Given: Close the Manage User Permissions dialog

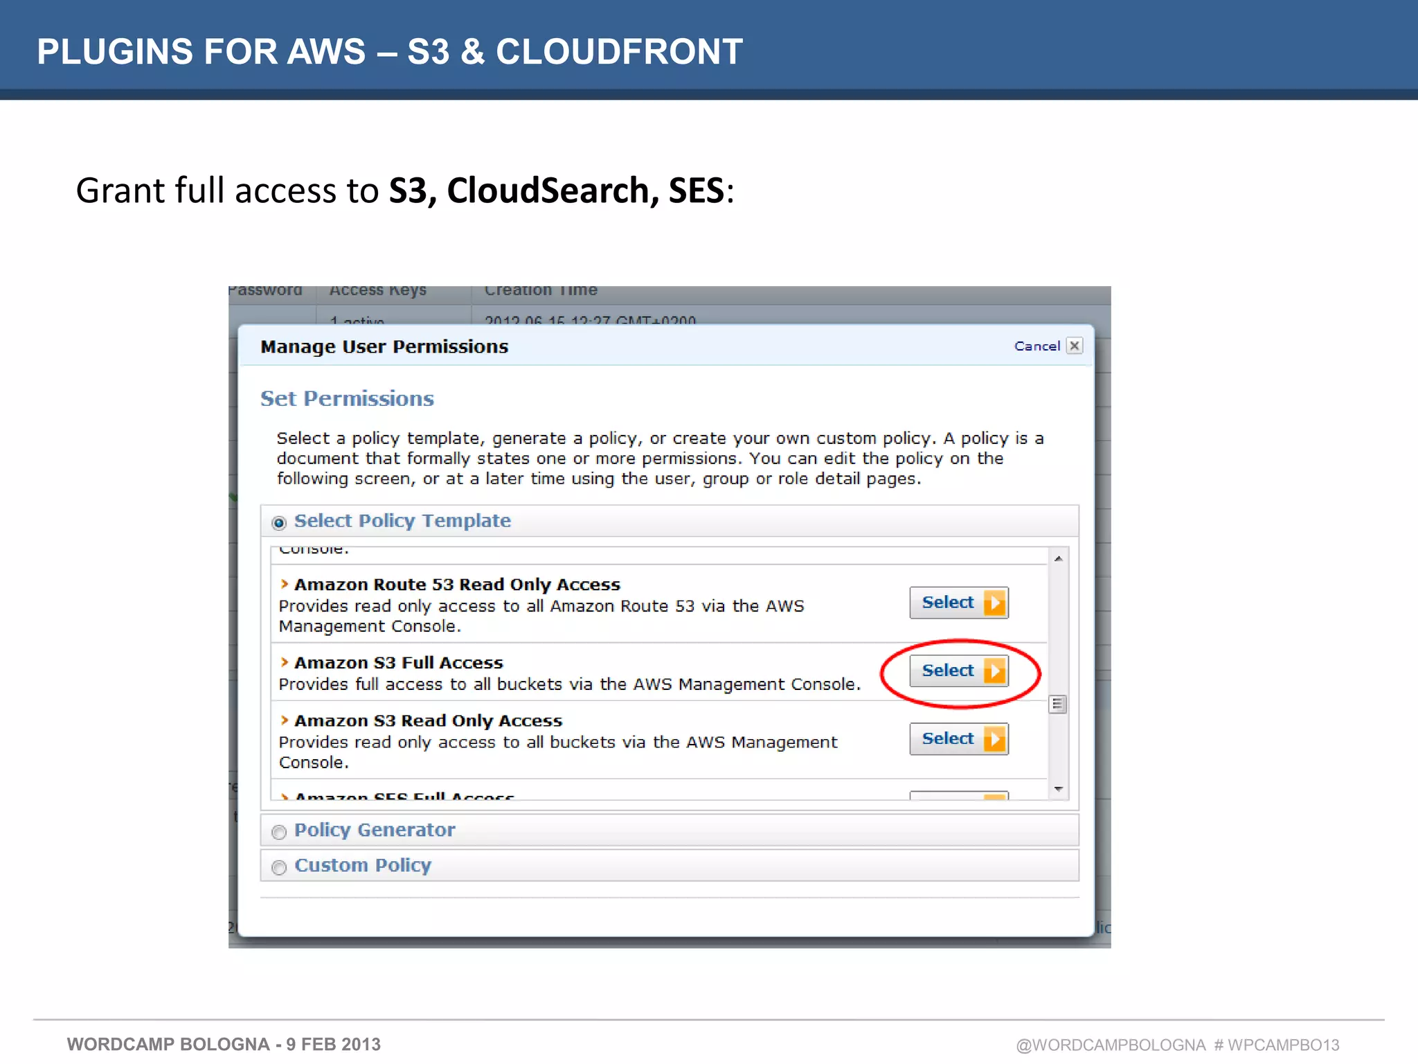Looking at the screenshot, I should [x=1075, y=346].
